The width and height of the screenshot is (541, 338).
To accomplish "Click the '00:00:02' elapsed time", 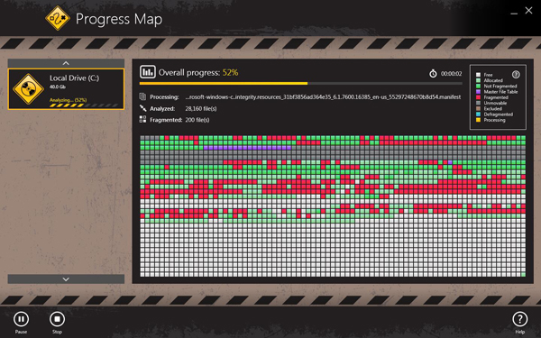I will pyautogui.click(x=452, y=74).
